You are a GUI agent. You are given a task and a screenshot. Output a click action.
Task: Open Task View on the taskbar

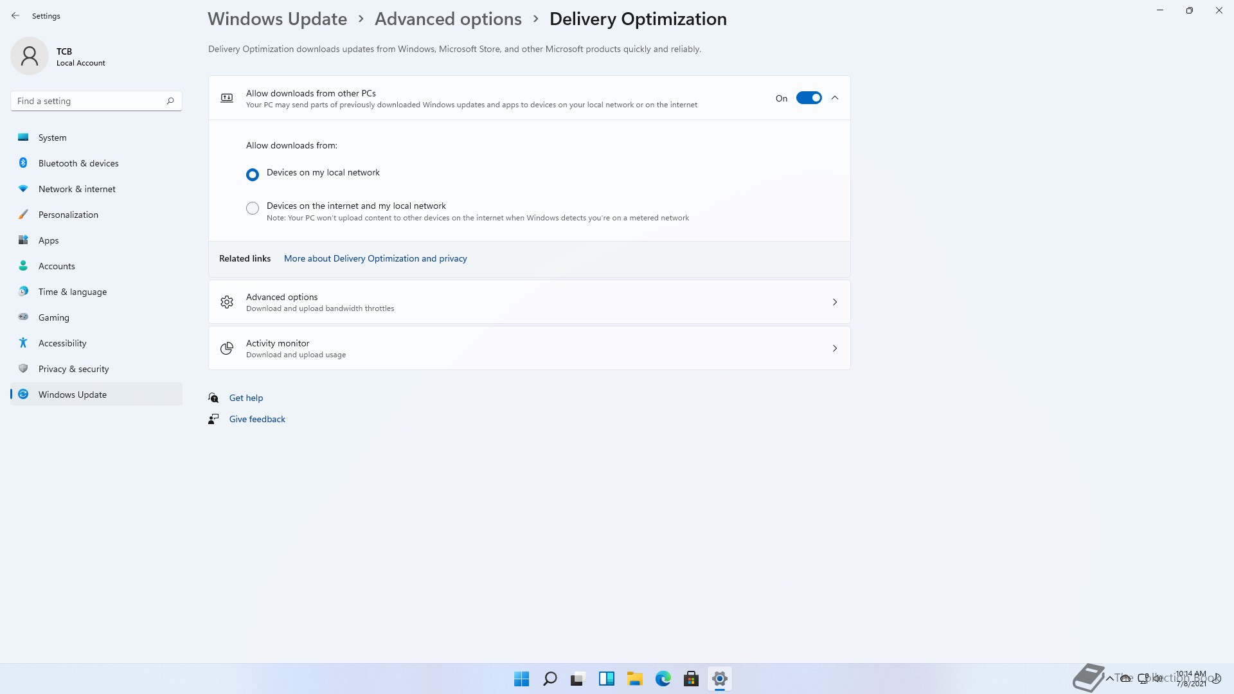pos(578,679)
